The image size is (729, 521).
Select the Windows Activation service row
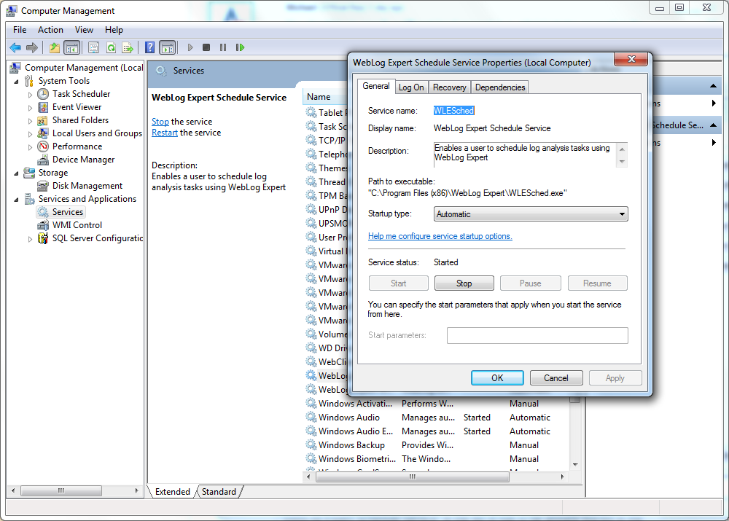[x=437, y=404]
